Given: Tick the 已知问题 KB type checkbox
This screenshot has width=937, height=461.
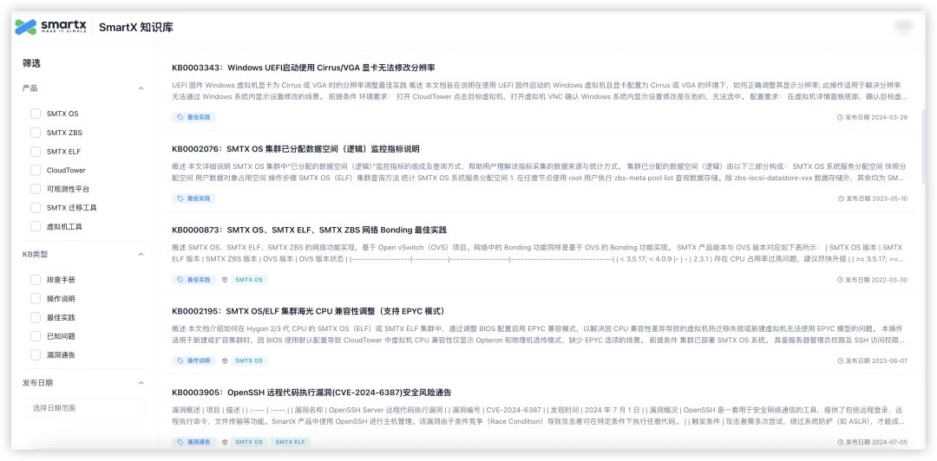Looking at the screenshot, I should (x=36, y=336).
